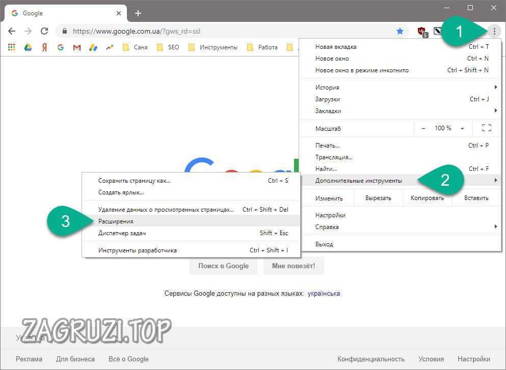
Task: Open Диспетчер задач menu entry
Action: (122, 233)
